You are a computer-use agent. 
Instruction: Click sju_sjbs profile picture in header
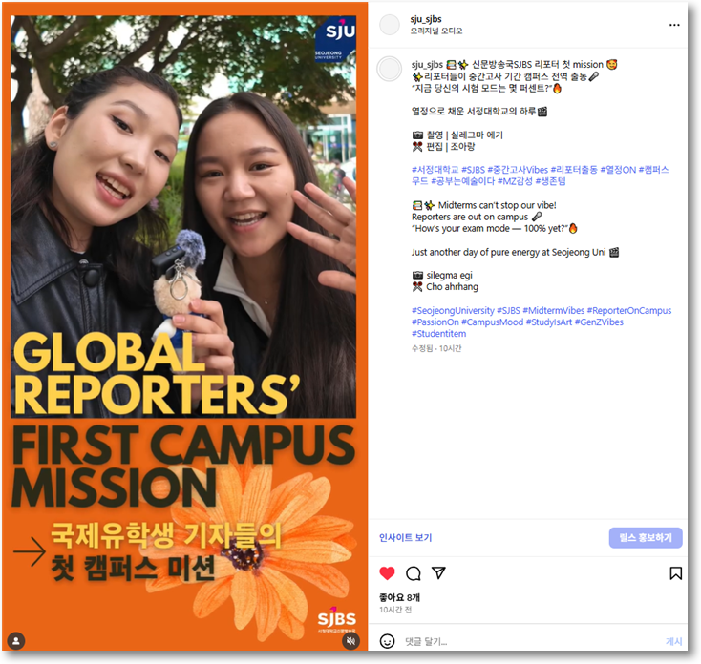point(390,25)
